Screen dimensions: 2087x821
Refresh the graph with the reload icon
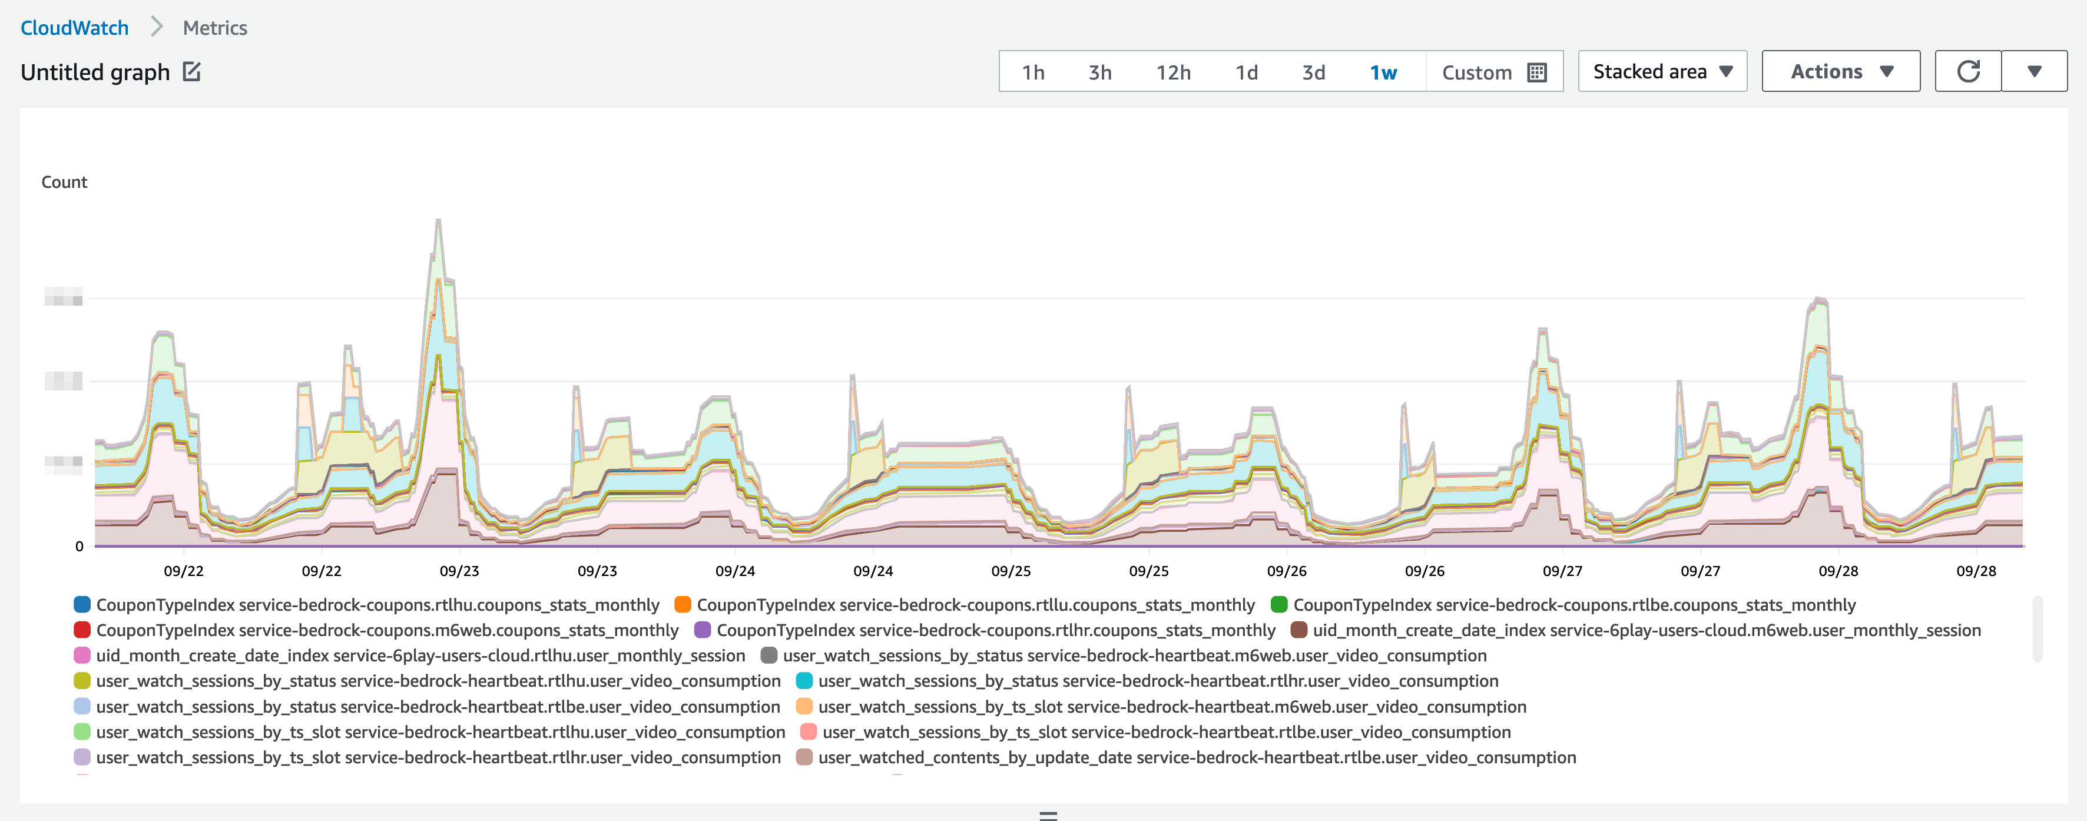1968,71
